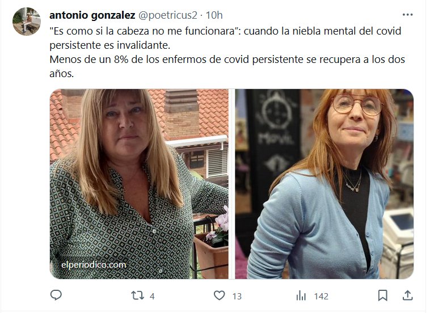Click the like count 13

point(237,296)
